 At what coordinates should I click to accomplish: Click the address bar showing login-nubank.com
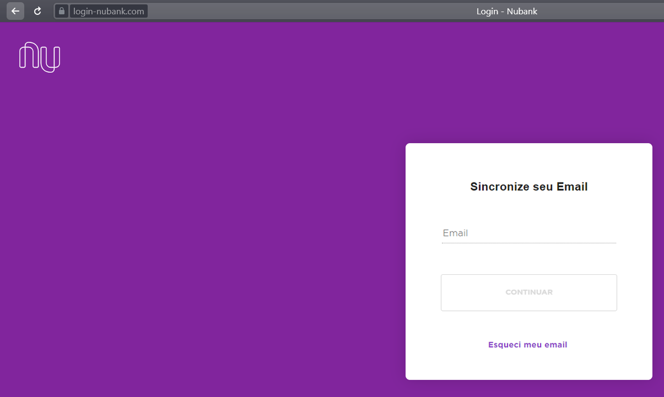[x=108, y=11]
